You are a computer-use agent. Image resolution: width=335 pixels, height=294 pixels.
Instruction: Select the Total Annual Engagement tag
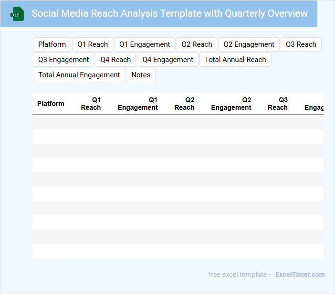[79, 75]
